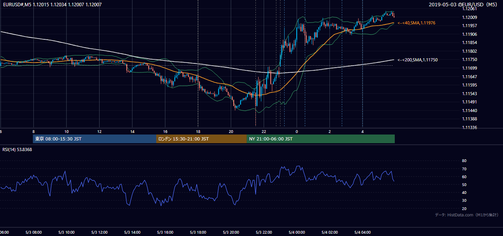Image resolution: width=503 pixels, height=236 pixels.
Task: Click the 2019-05-03 EUR/USD (M5) title
Action: pyautogui.click(x=463, y=5)
